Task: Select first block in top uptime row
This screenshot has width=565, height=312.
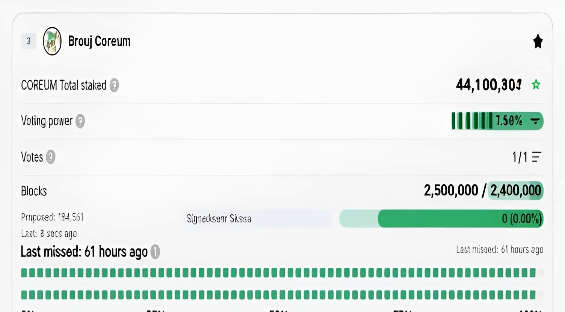Action: (x=24, y=273)
